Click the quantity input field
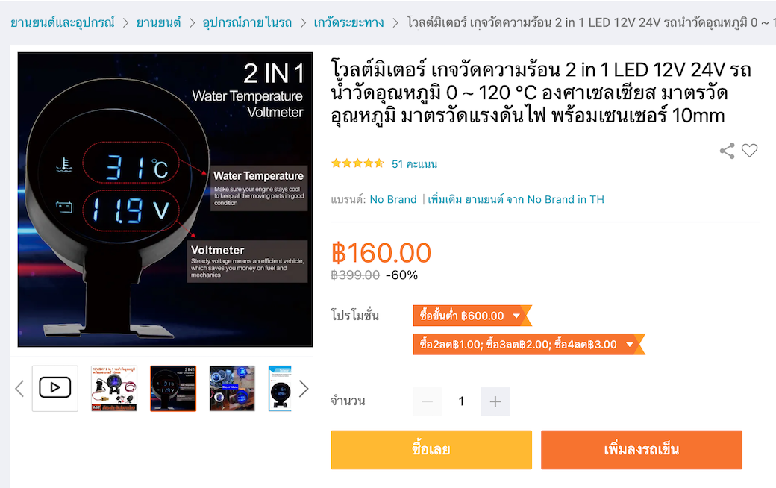 pyautogui.click(x=461, y=401)
